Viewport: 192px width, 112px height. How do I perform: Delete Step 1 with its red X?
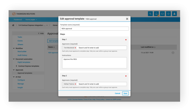(126, 40)
